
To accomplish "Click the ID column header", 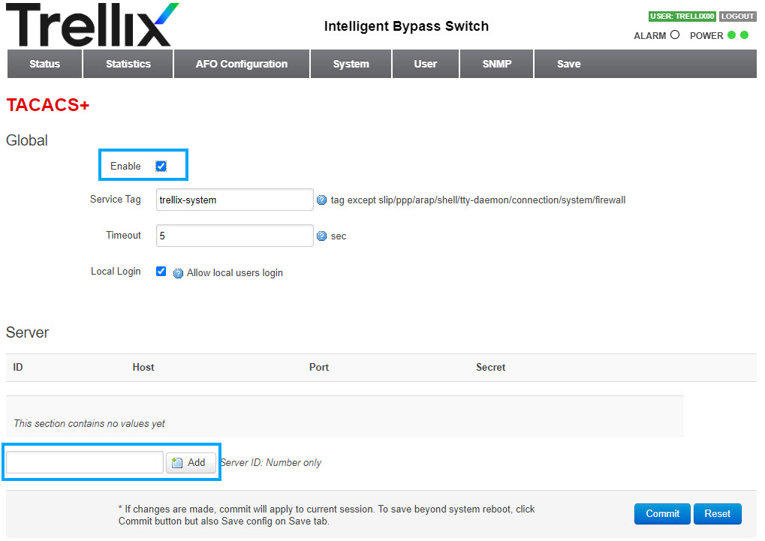I will (18, 368).
